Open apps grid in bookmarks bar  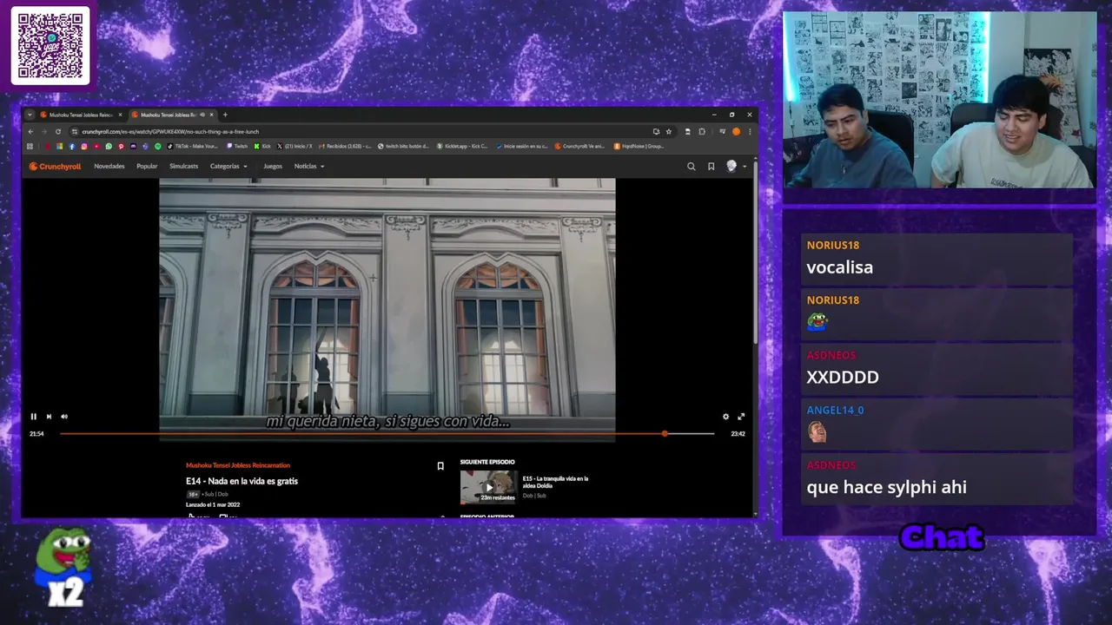coord(30,146)
